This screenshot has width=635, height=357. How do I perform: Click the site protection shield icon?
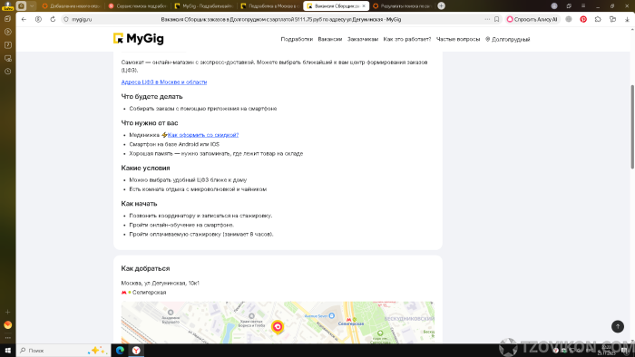[x=66, y=19]
